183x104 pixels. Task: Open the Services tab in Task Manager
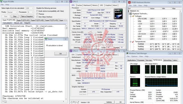(149, 60)
